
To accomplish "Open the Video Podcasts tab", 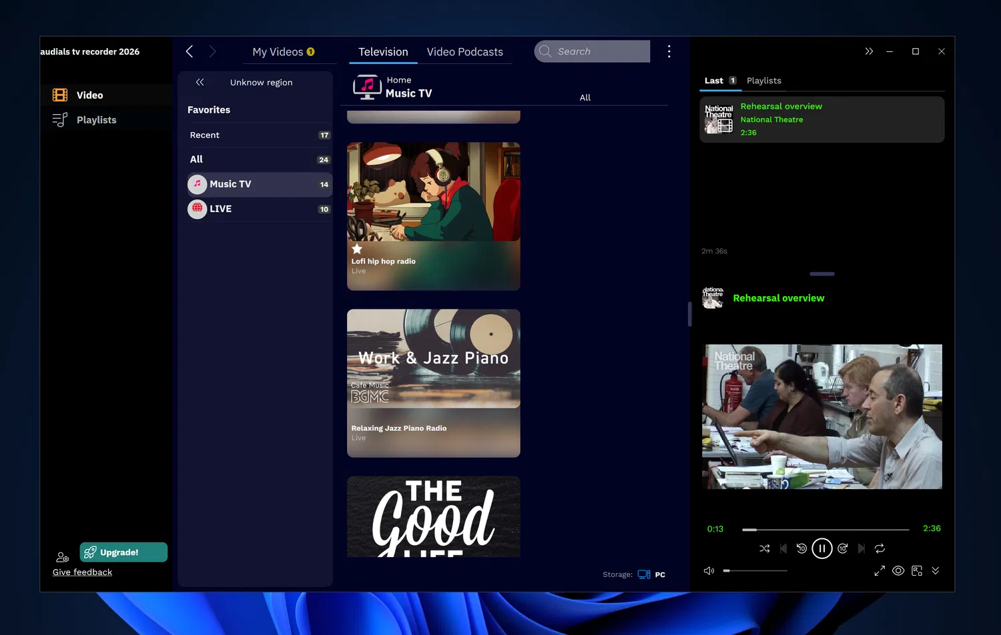I will click(x=465, y=52).
